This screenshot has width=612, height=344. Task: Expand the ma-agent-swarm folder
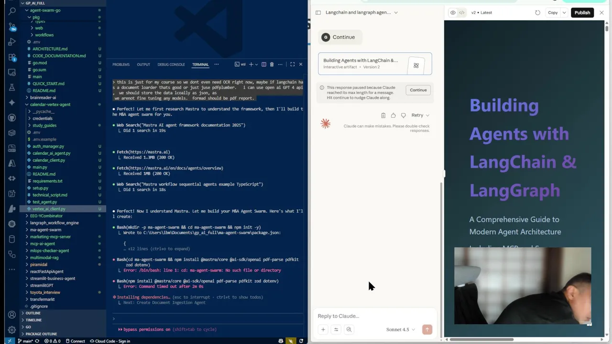tap(45, 229)
